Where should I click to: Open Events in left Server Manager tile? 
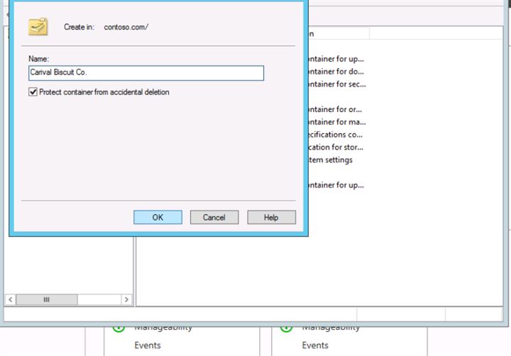tap(148, 345)
